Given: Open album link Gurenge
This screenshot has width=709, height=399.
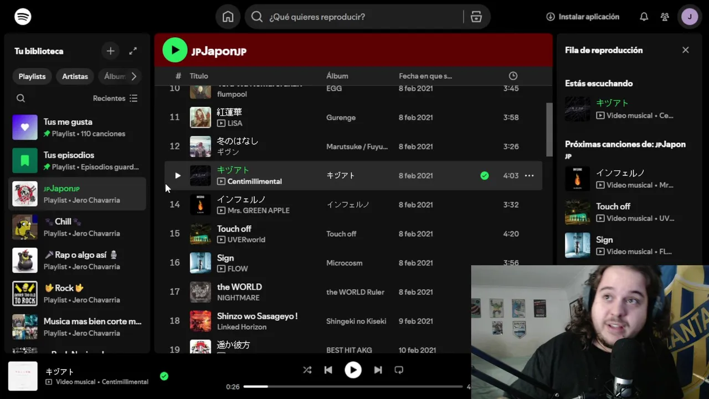Looking at the screenshot, I should tap(341, 117).
